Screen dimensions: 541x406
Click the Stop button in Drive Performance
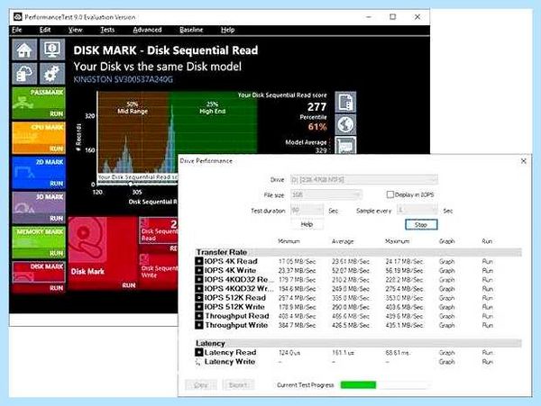point(421,225)
